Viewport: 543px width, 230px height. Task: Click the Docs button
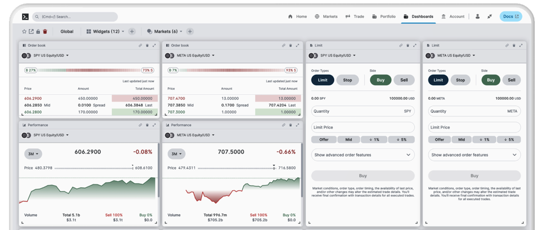coord(510,17)
